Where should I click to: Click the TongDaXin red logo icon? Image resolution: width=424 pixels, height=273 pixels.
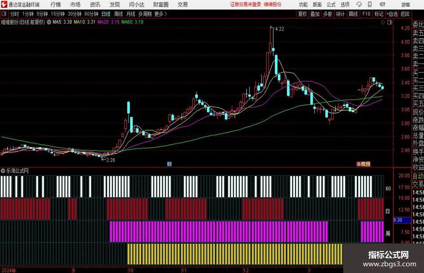pos(4,4)
